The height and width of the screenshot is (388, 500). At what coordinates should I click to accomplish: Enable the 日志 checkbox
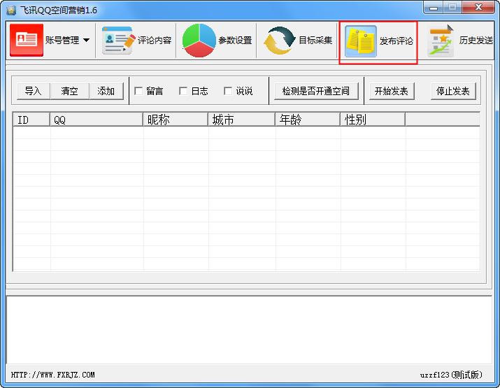point(183,91)
